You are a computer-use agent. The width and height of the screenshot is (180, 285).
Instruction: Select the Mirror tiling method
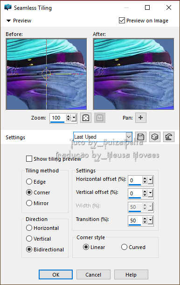(29, 203)
